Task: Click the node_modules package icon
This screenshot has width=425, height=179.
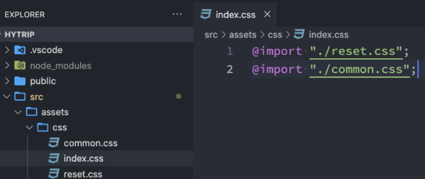Action: point(20,65)
